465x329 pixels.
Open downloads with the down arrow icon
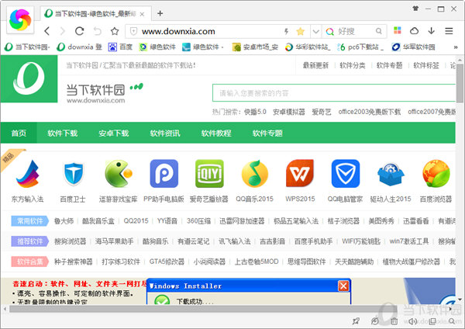tap(431, 30)
